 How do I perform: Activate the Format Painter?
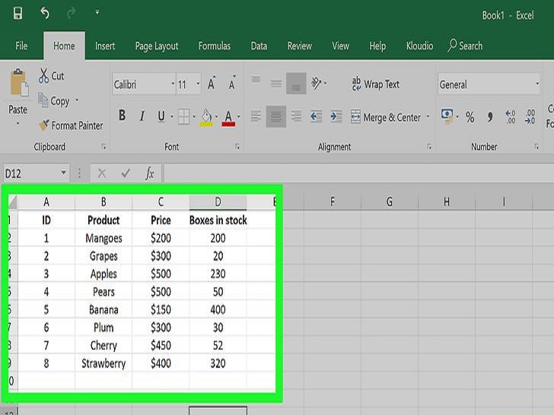click(x=71, y=125)
